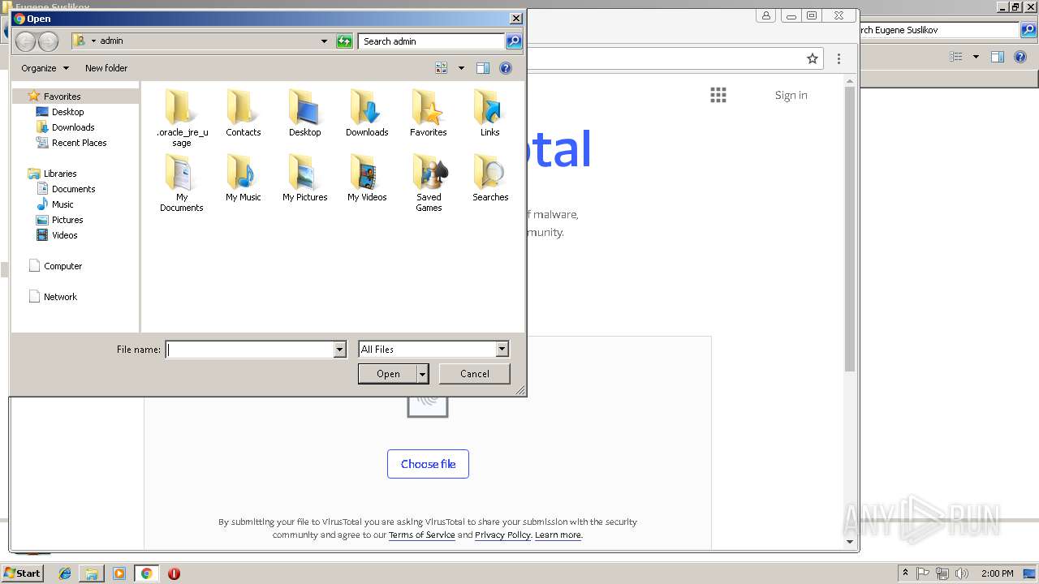Select Favorites in navigation pane
The width and height of the screenshot is (1039, 584).
[x=62, y=97]
